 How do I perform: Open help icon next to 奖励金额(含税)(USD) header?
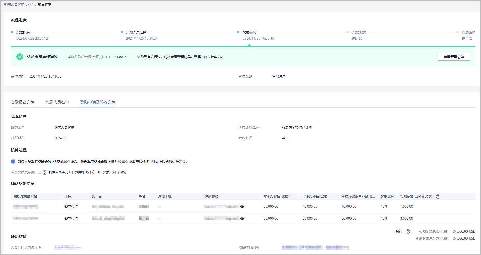point(438,196)
